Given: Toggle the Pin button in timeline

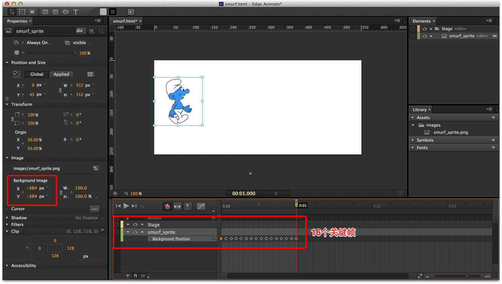Looking at the screenshot, I should click(188, 206).
